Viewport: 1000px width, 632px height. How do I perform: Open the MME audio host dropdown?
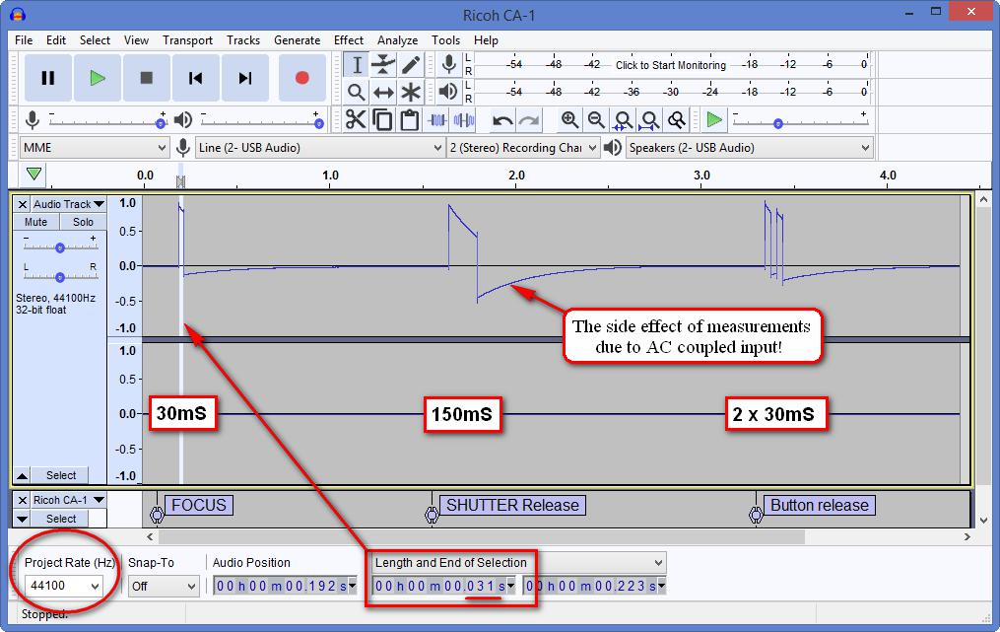(95, 148)
